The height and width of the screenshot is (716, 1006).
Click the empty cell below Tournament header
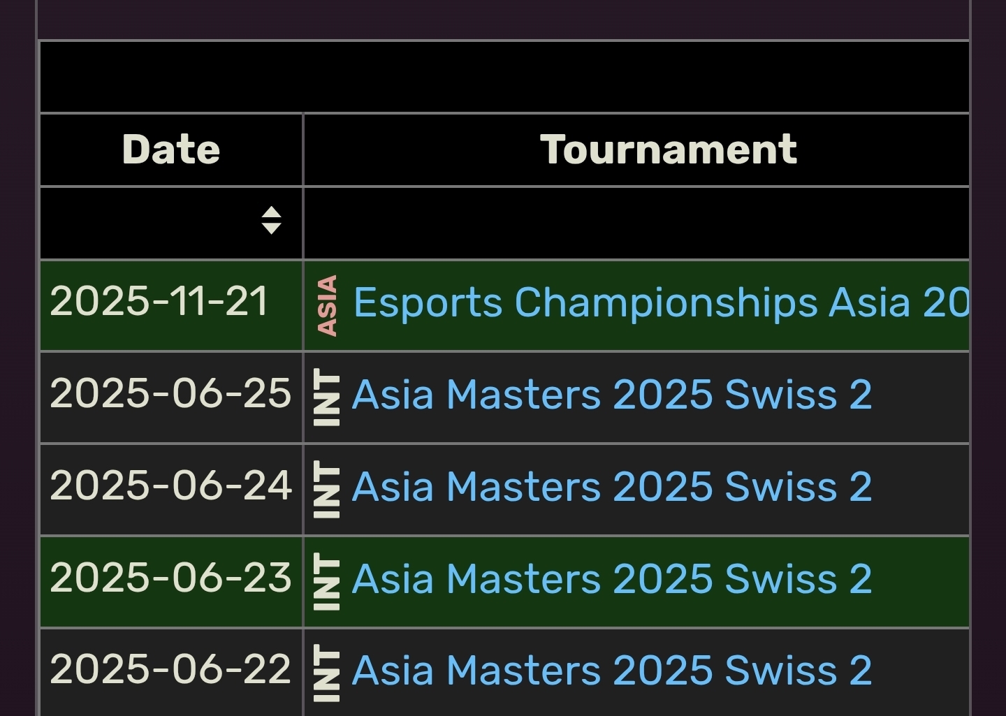pos(636,223)
